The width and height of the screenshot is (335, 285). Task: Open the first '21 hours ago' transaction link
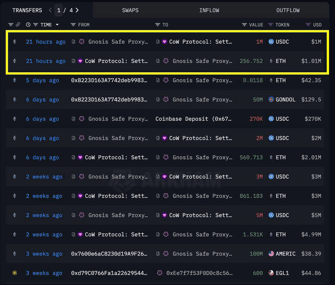click(x=46, y=42)
